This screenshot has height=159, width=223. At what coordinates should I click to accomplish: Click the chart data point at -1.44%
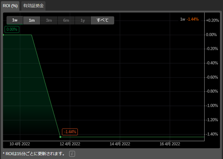point(60,137)
